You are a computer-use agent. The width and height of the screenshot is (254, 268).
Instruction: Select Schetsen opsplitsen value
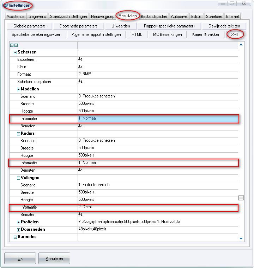158,82
